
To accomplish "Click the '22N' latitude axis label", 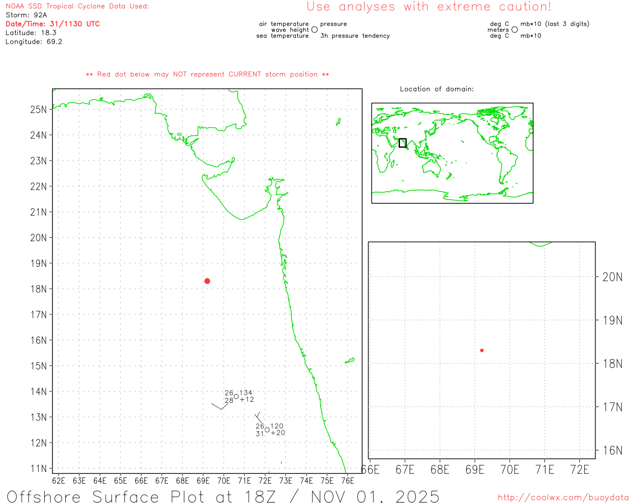I will coord(38,187).
